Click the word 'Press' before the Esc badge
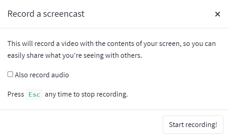This screenshot has height=137, width=229. pos(16,94)
